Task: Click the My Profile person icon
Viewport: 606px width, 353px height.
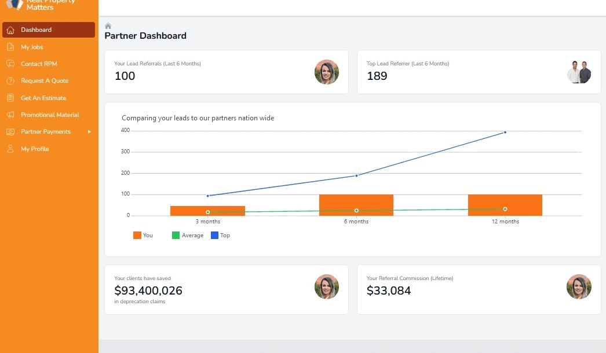Action: click(x=10, y=149)
